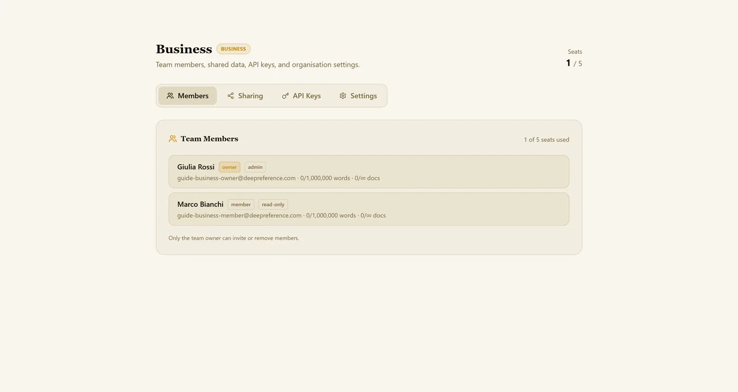Click the Settings gear icon

click(x=343, y=96)
